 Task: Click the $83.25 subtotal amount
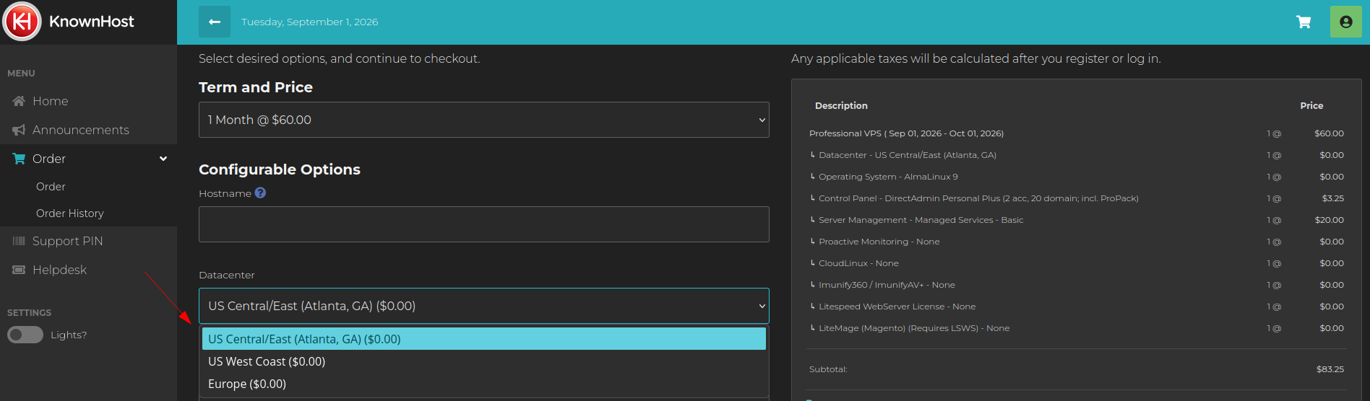tap(1330, 369)
